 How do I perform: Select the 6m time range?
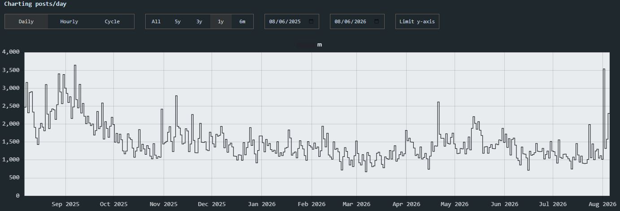tap(242, 21)
